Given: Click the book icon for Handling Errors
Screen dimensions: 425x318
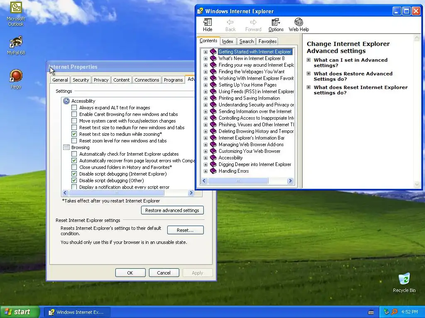Looking at the screenshot, I should pos(213,171).
